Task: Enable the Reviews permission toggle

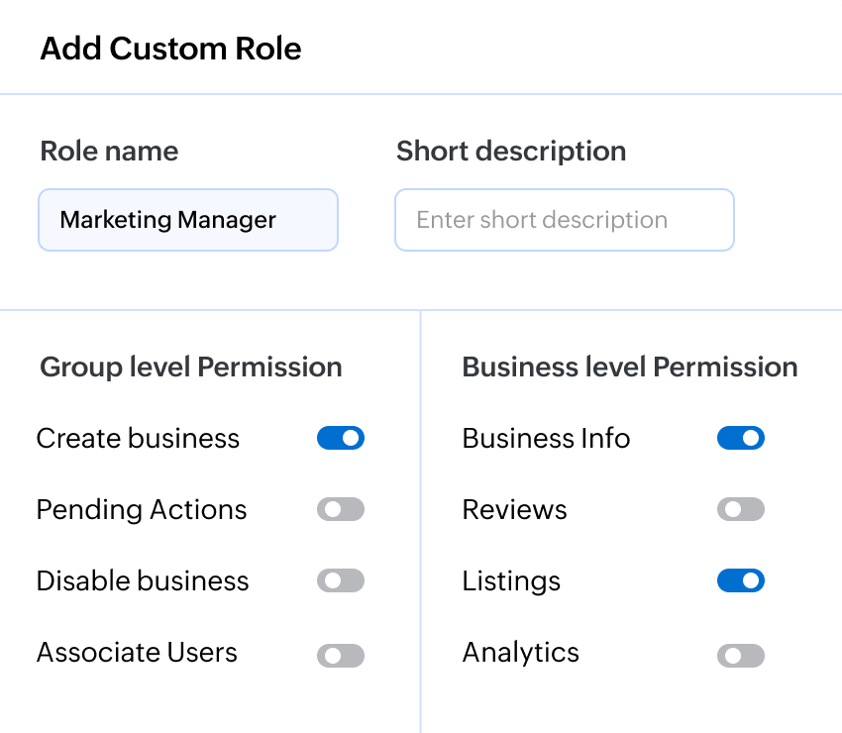Action: pyautogui.click(x=741, y=509)
